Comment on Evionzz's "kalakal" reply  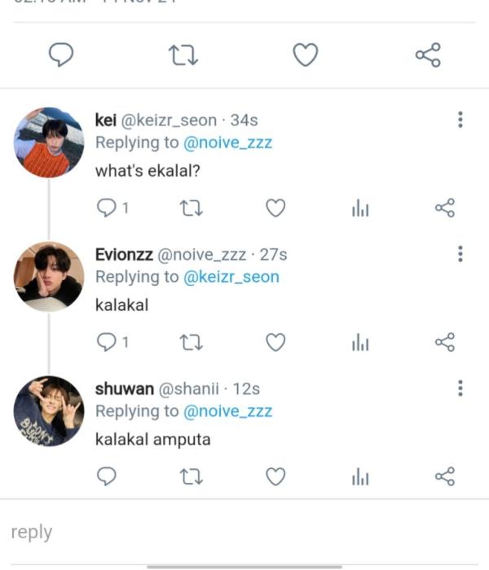point(107,343)
